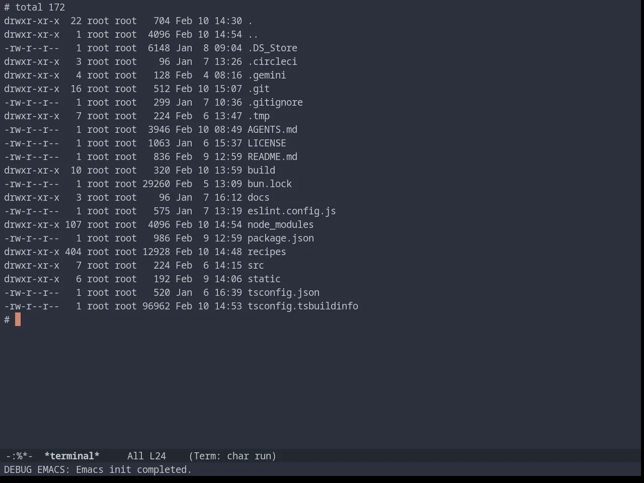Click the .DS_Store filename in listing

272,48
